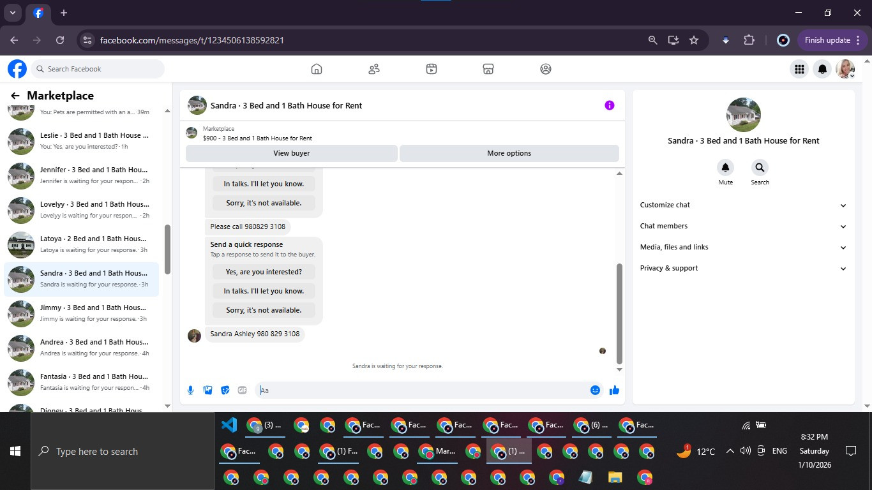
Task: Click the message Aa input box
Action: tap(422, 390)
